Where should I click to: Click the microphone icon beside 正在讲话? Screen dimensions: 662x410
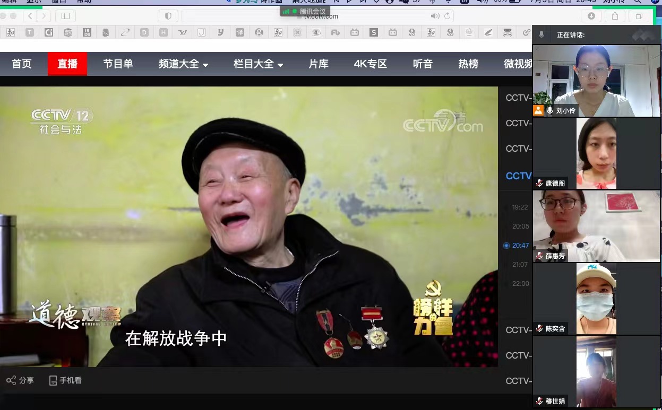(x=541, y=34)
